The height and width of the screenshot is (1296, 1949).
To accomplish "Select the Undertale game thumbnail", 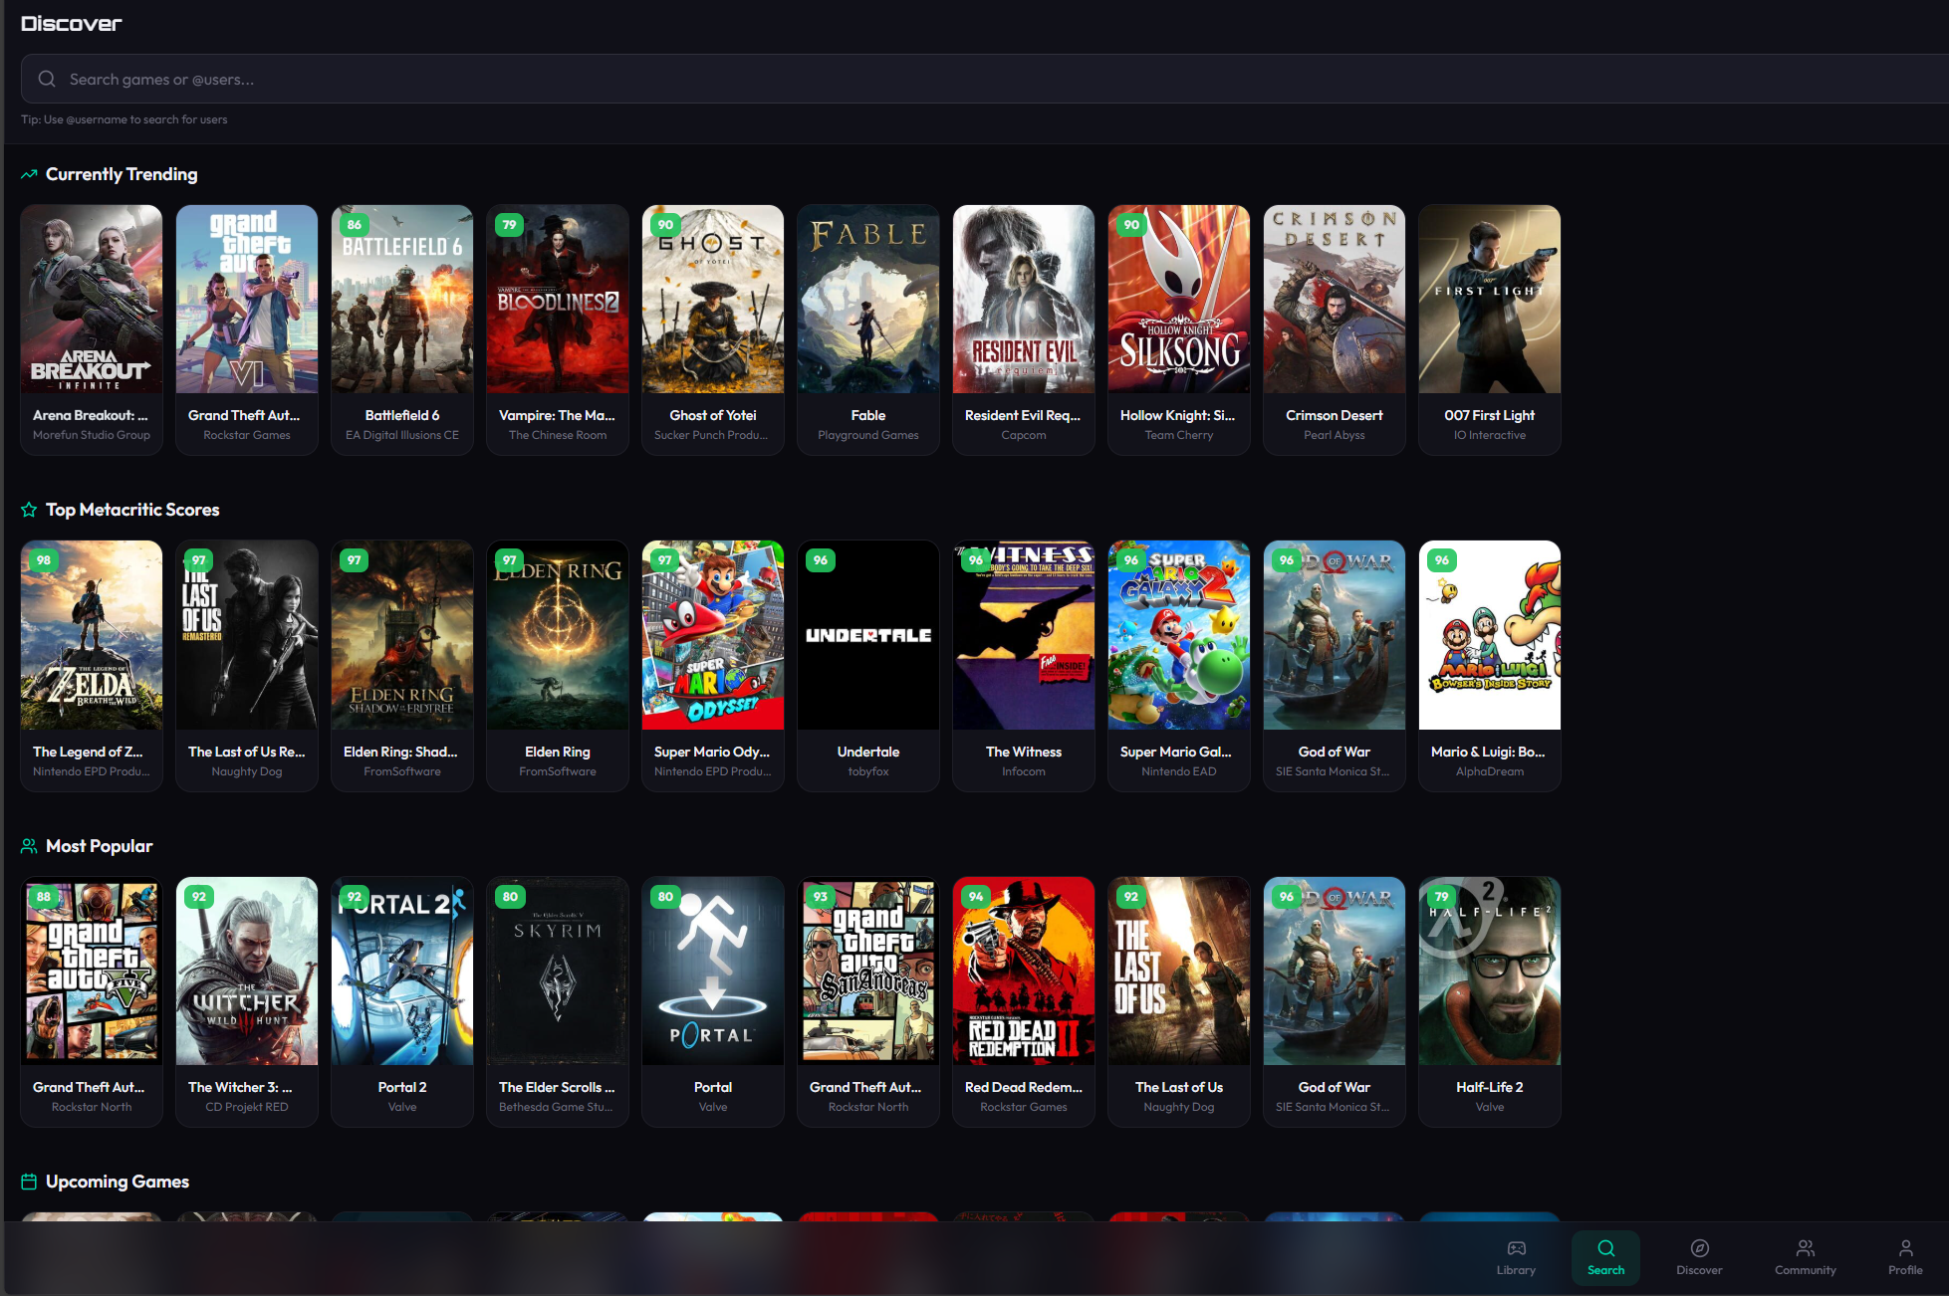I will [867, 634].
